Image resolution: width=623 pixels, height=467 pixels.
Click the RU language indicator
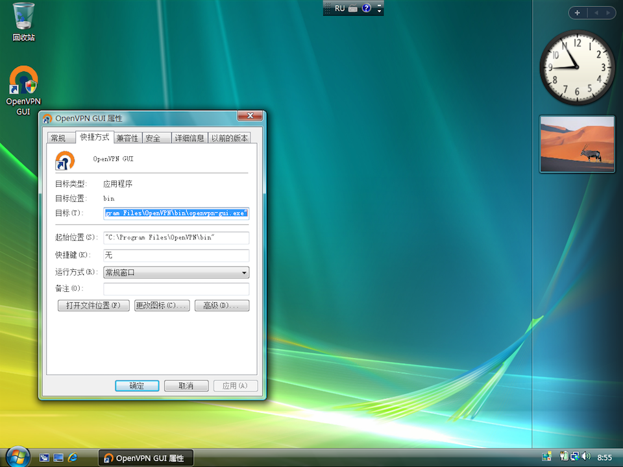pos(339,8)
